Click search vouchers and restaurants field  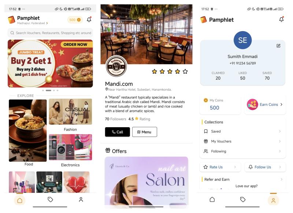50,33
